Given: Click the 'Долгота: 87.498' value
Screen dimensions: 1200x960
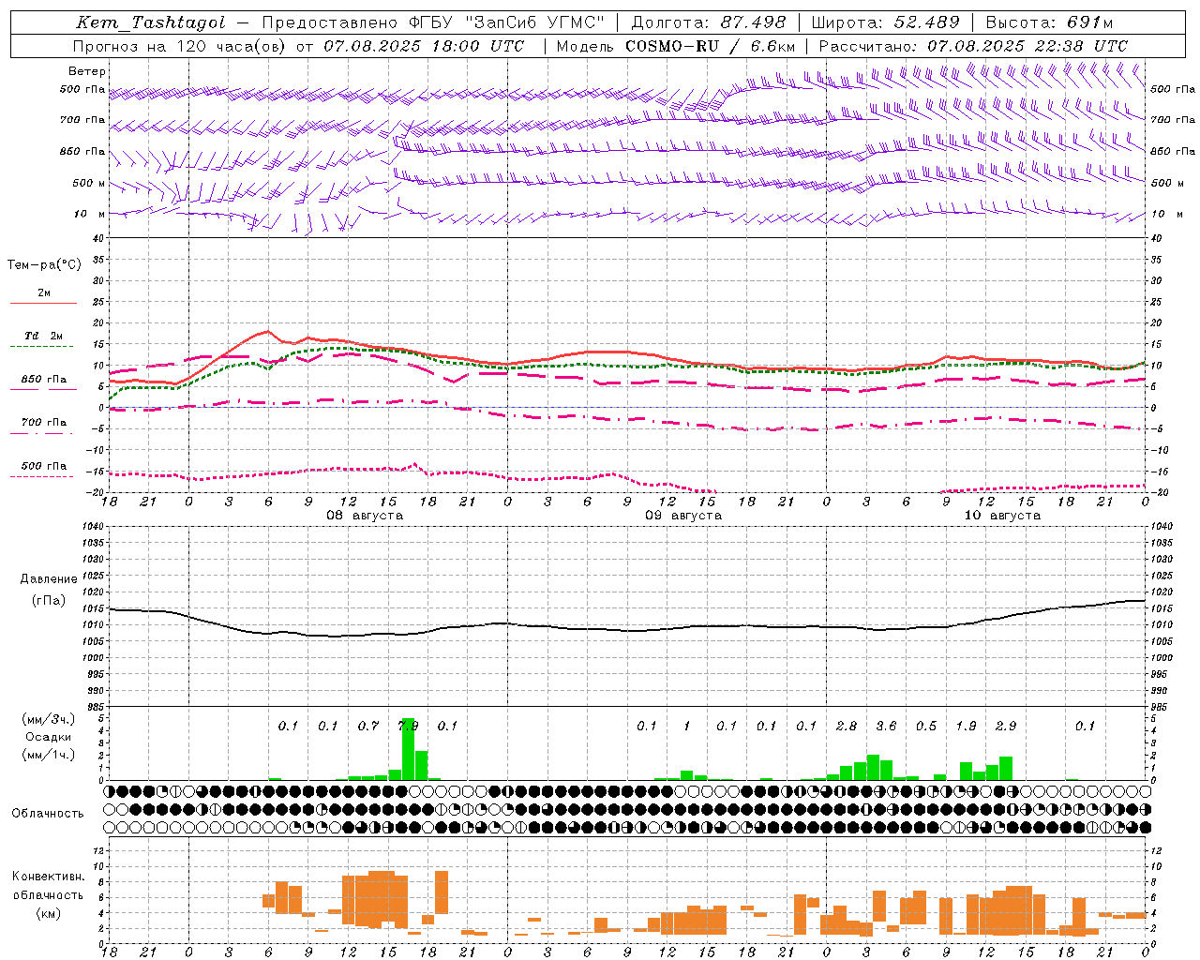Looking at the screenshot, I should point(709,22).
